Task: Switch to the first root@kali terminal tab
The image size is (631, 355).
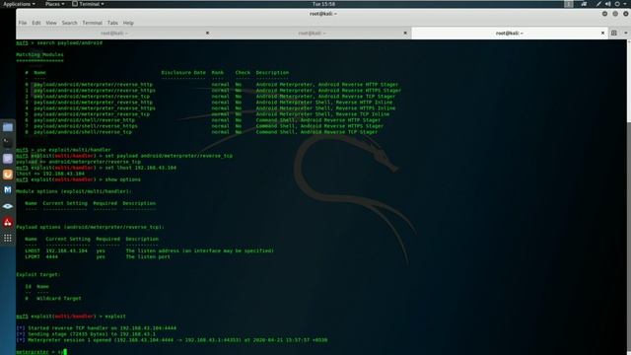Action: pyautogui.click(x=114, y=33)
